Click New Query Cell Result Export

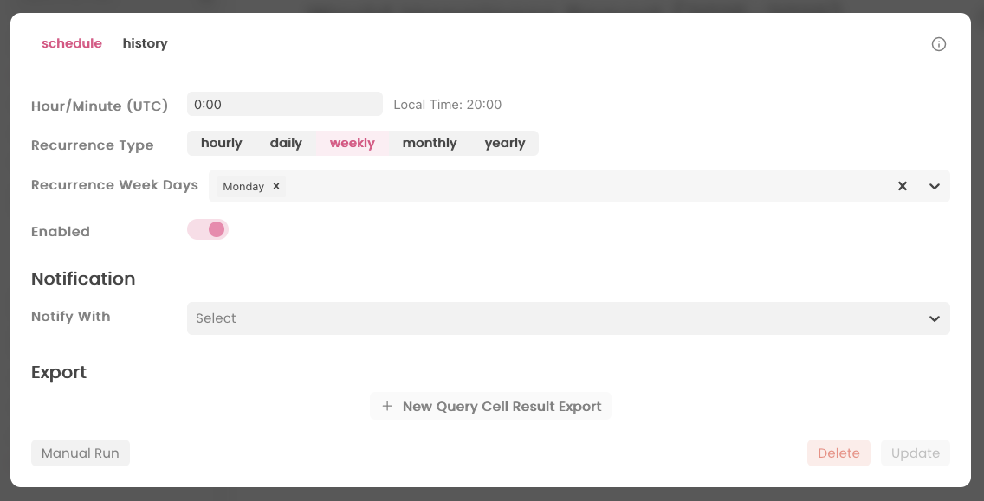pos(490,406)
